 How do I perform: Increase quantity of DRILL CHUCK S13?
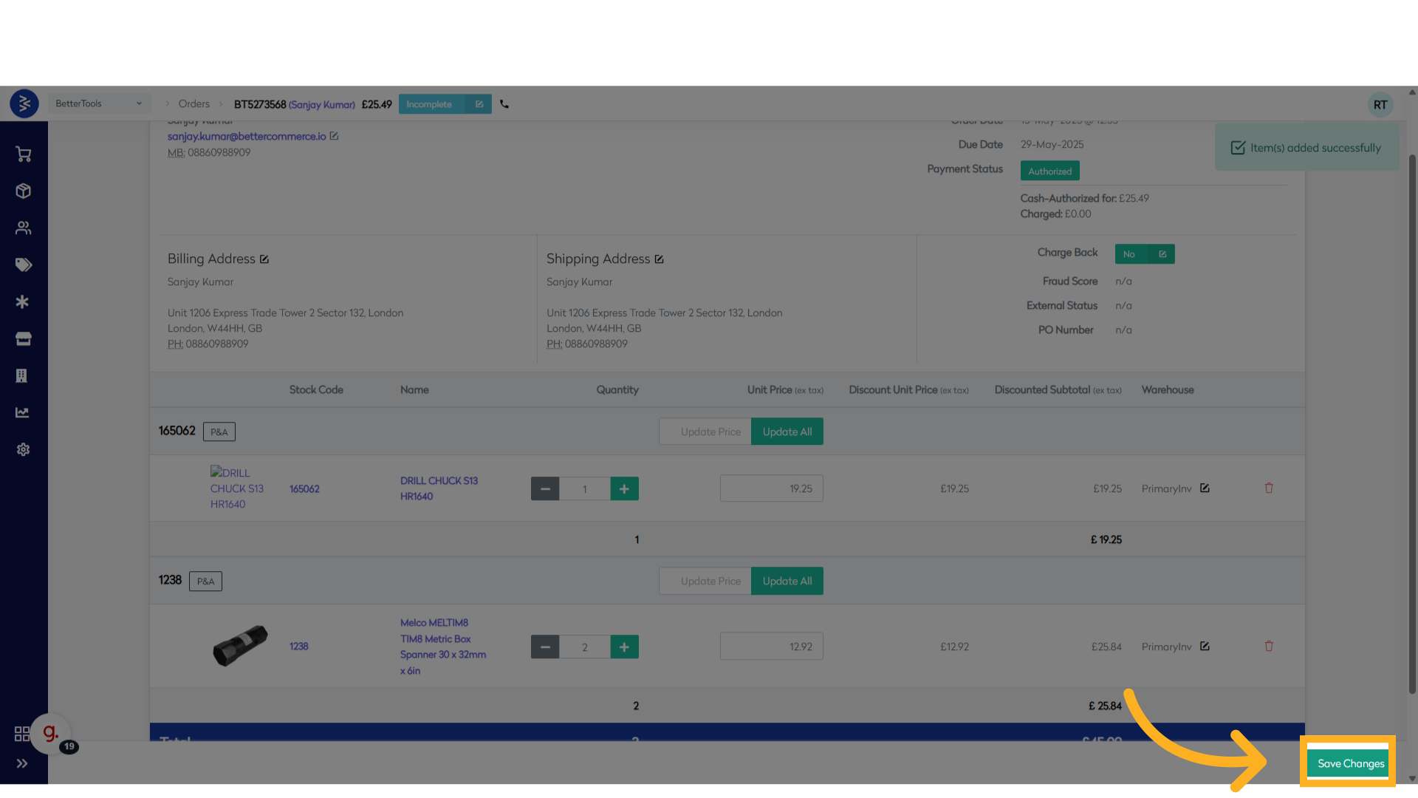point(624,488)
